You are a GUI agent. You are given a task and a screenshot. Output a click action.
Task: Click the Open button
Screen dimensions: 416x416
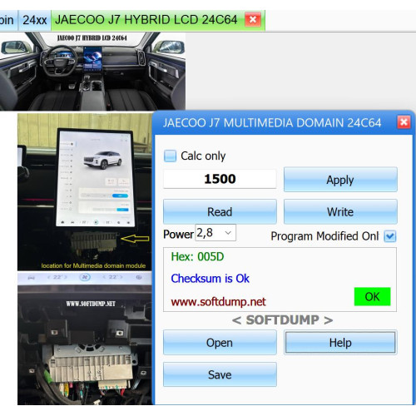(x=220, y=343)
